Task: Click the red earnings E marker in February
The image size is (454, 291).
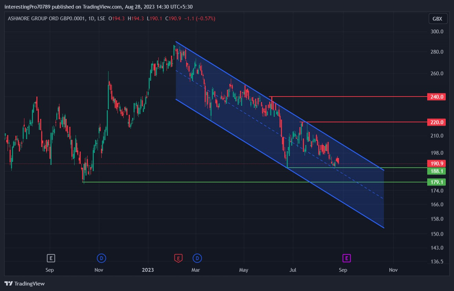Action: [178, 258]
